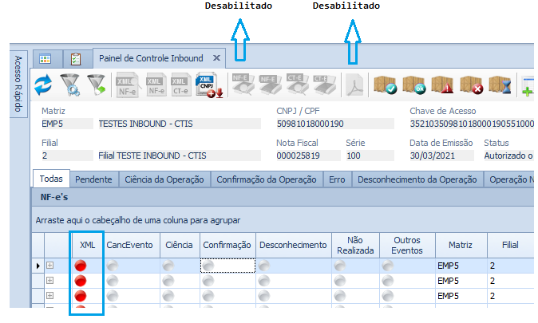This screenshot has width=538, height=323.
Task: Click the Série field showing 100
Action: pos(370,156)
